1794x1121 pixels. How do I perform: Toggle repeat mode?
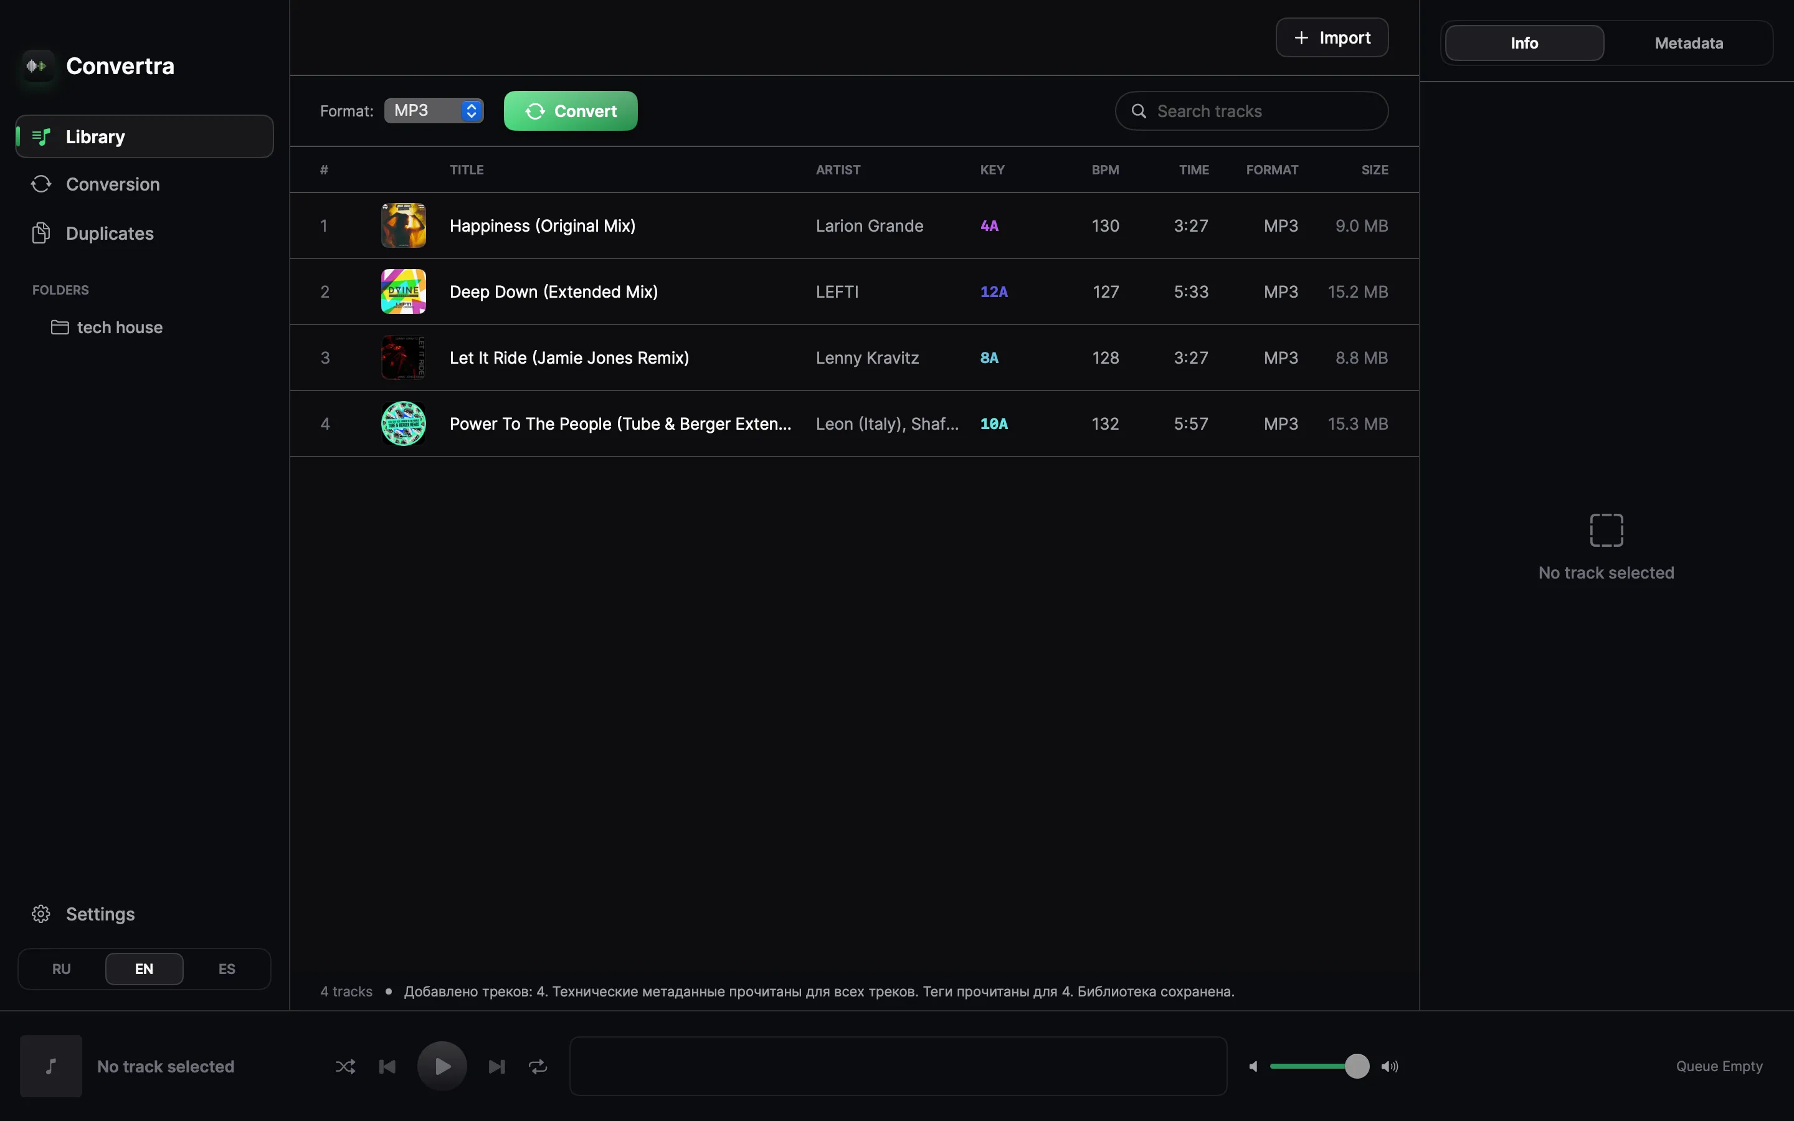538,1066
